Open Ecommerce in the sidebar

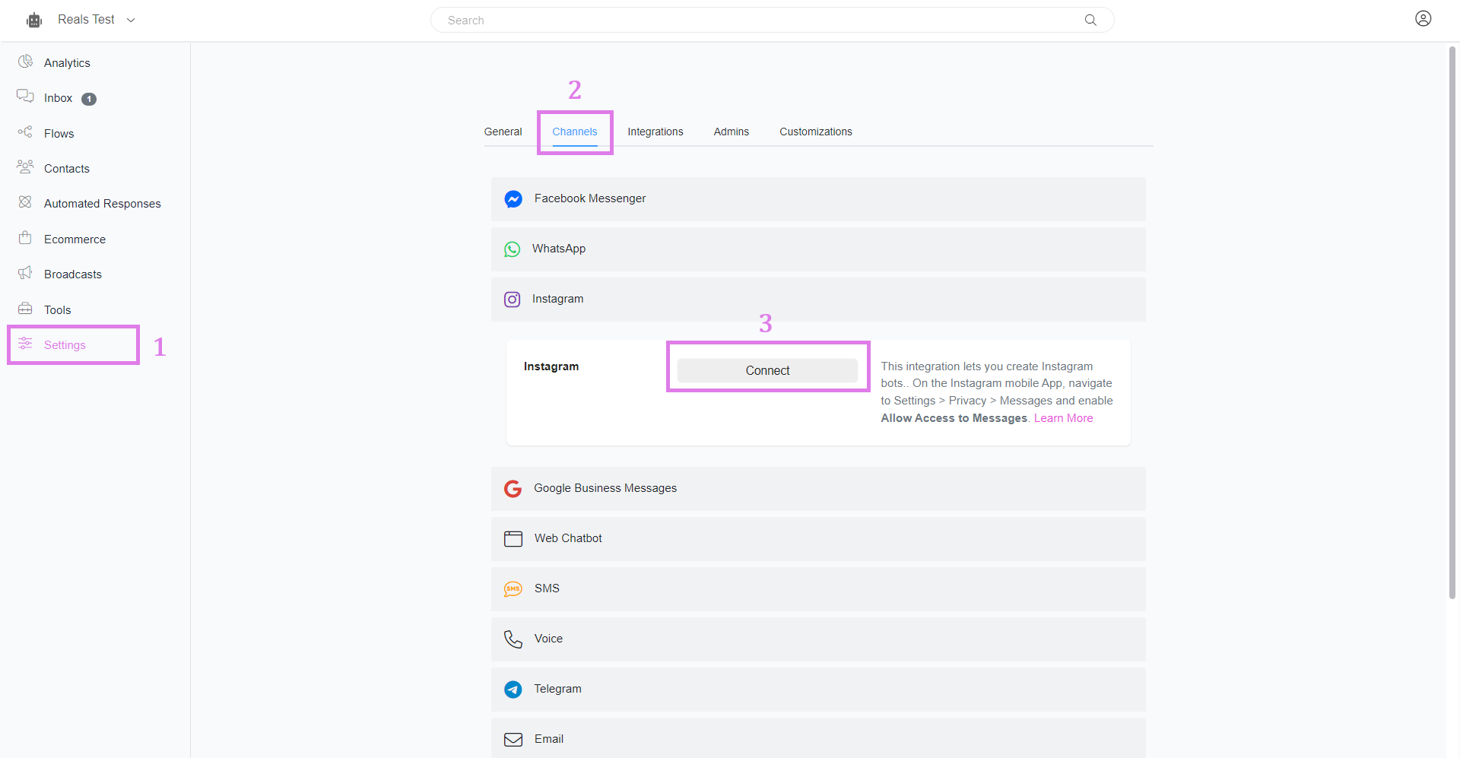tap(75, 239)
